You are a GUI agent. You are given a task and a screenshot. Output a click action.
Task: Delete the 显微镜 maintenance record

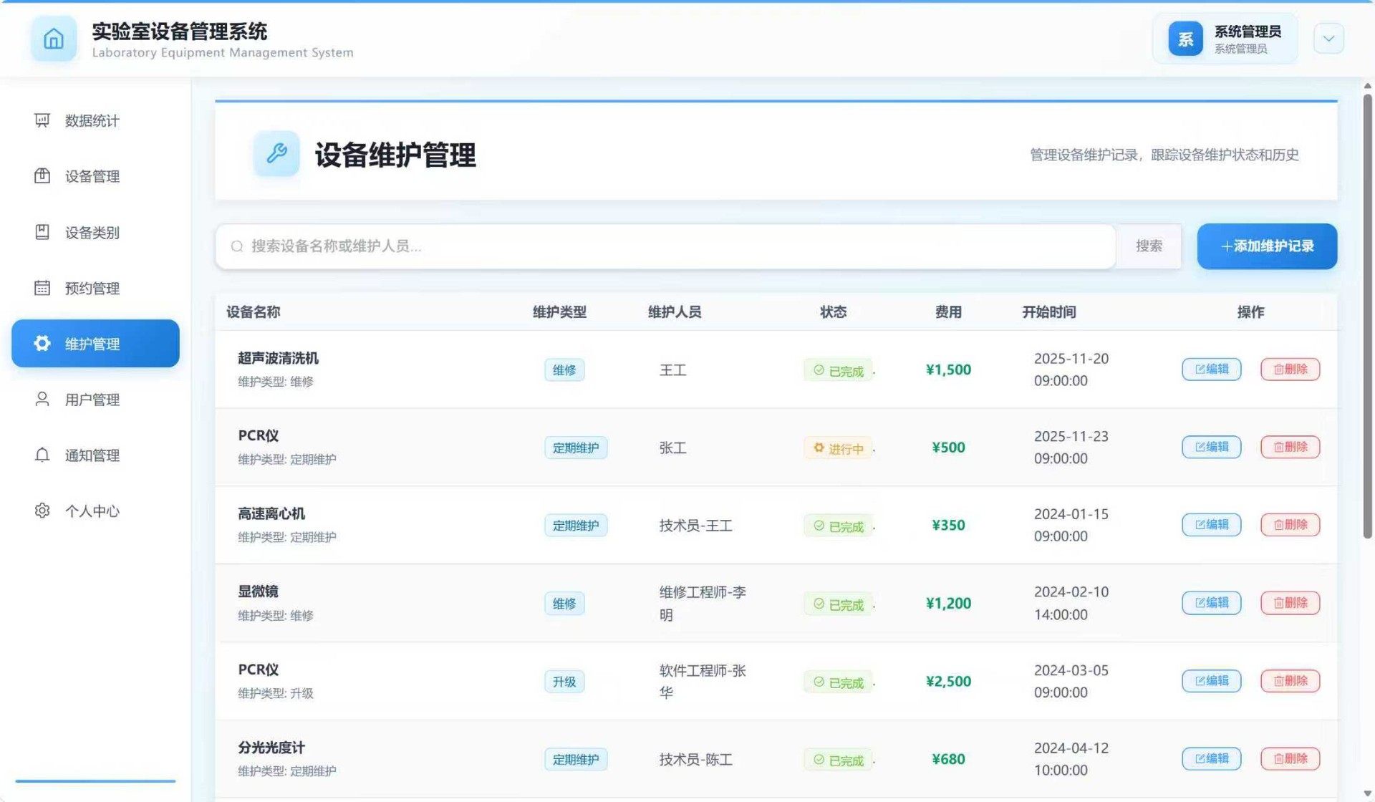point(1290,603)
